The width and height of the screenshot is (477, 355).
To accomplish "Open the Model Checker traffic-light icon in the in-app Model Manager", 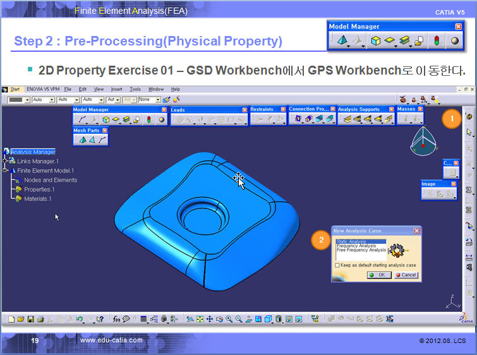I will click(148, 119).
